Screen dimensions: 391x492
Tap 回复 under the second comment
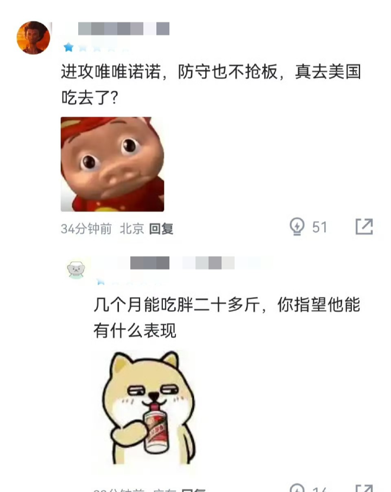pos(194,489)
